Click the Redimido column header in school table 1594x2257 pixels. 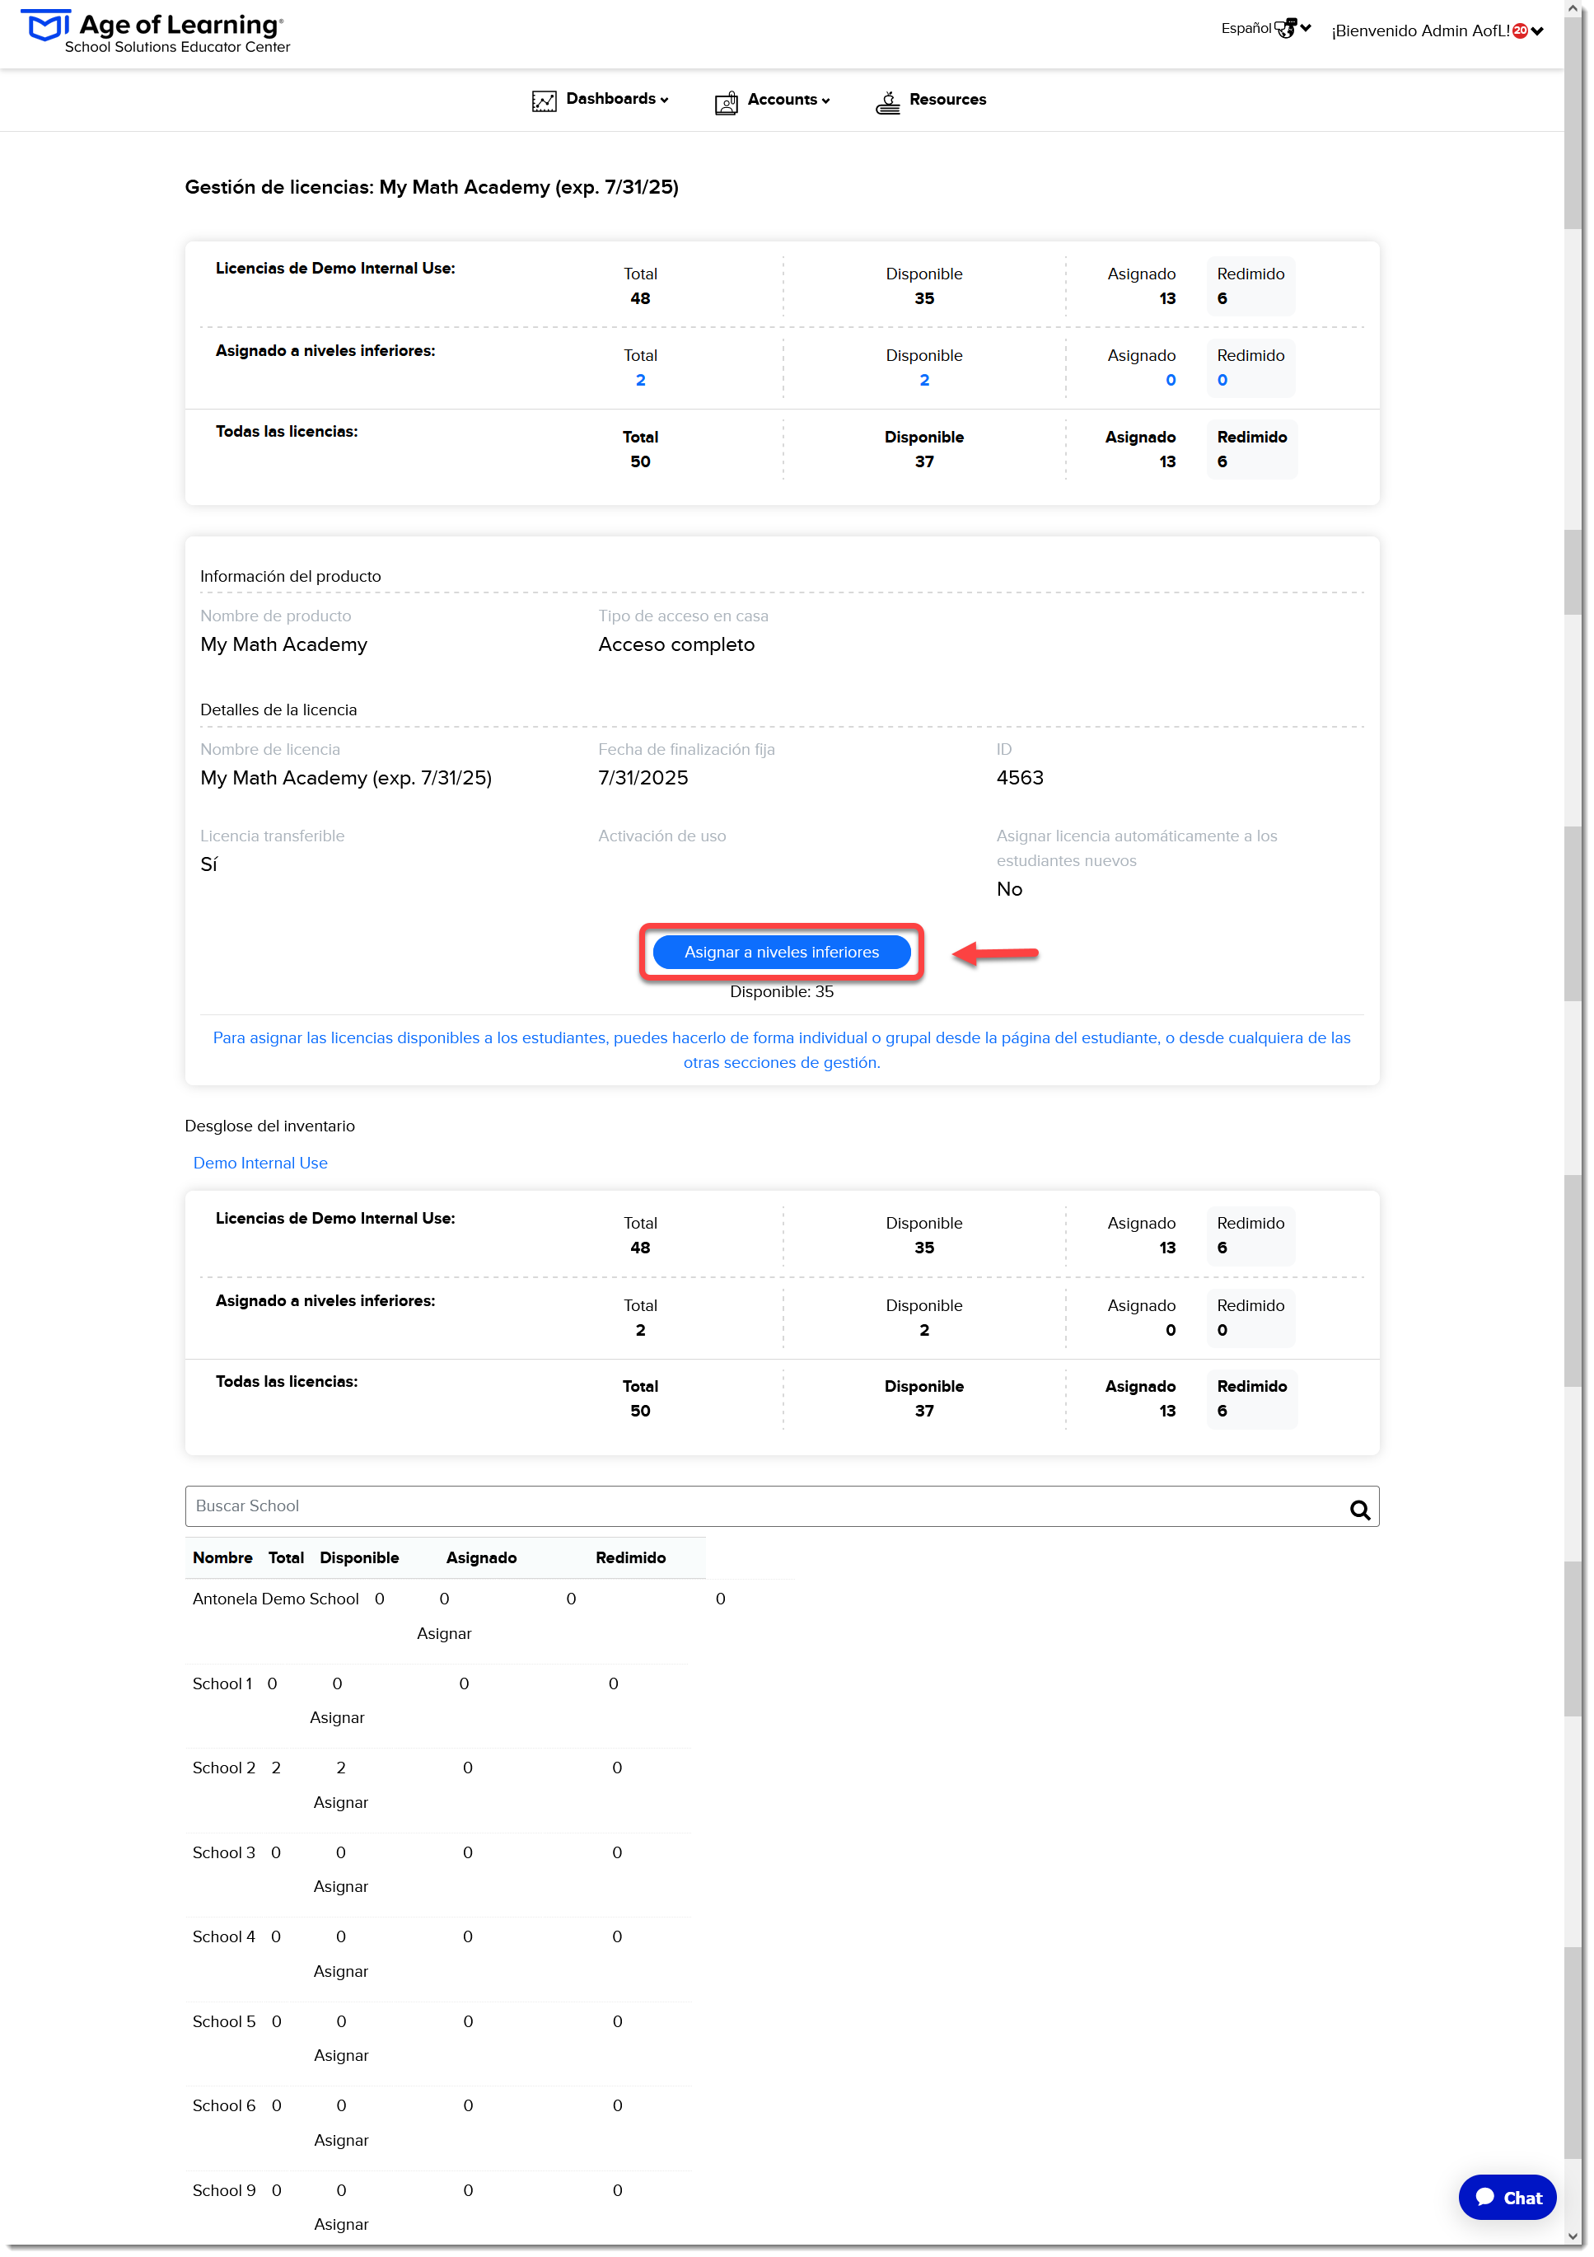(x=631, y=1557)
